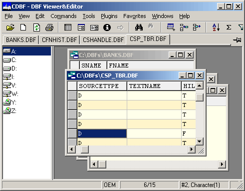Click the field tree right-arrow icon

click(197, 27)
